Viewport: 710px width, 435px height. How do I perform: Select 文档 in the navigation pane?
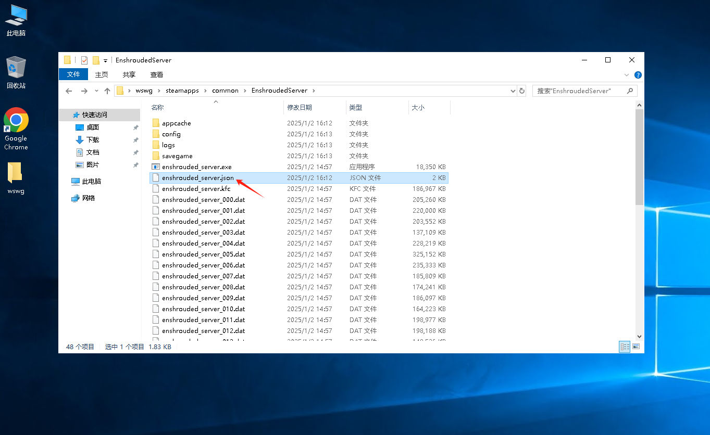92,152
